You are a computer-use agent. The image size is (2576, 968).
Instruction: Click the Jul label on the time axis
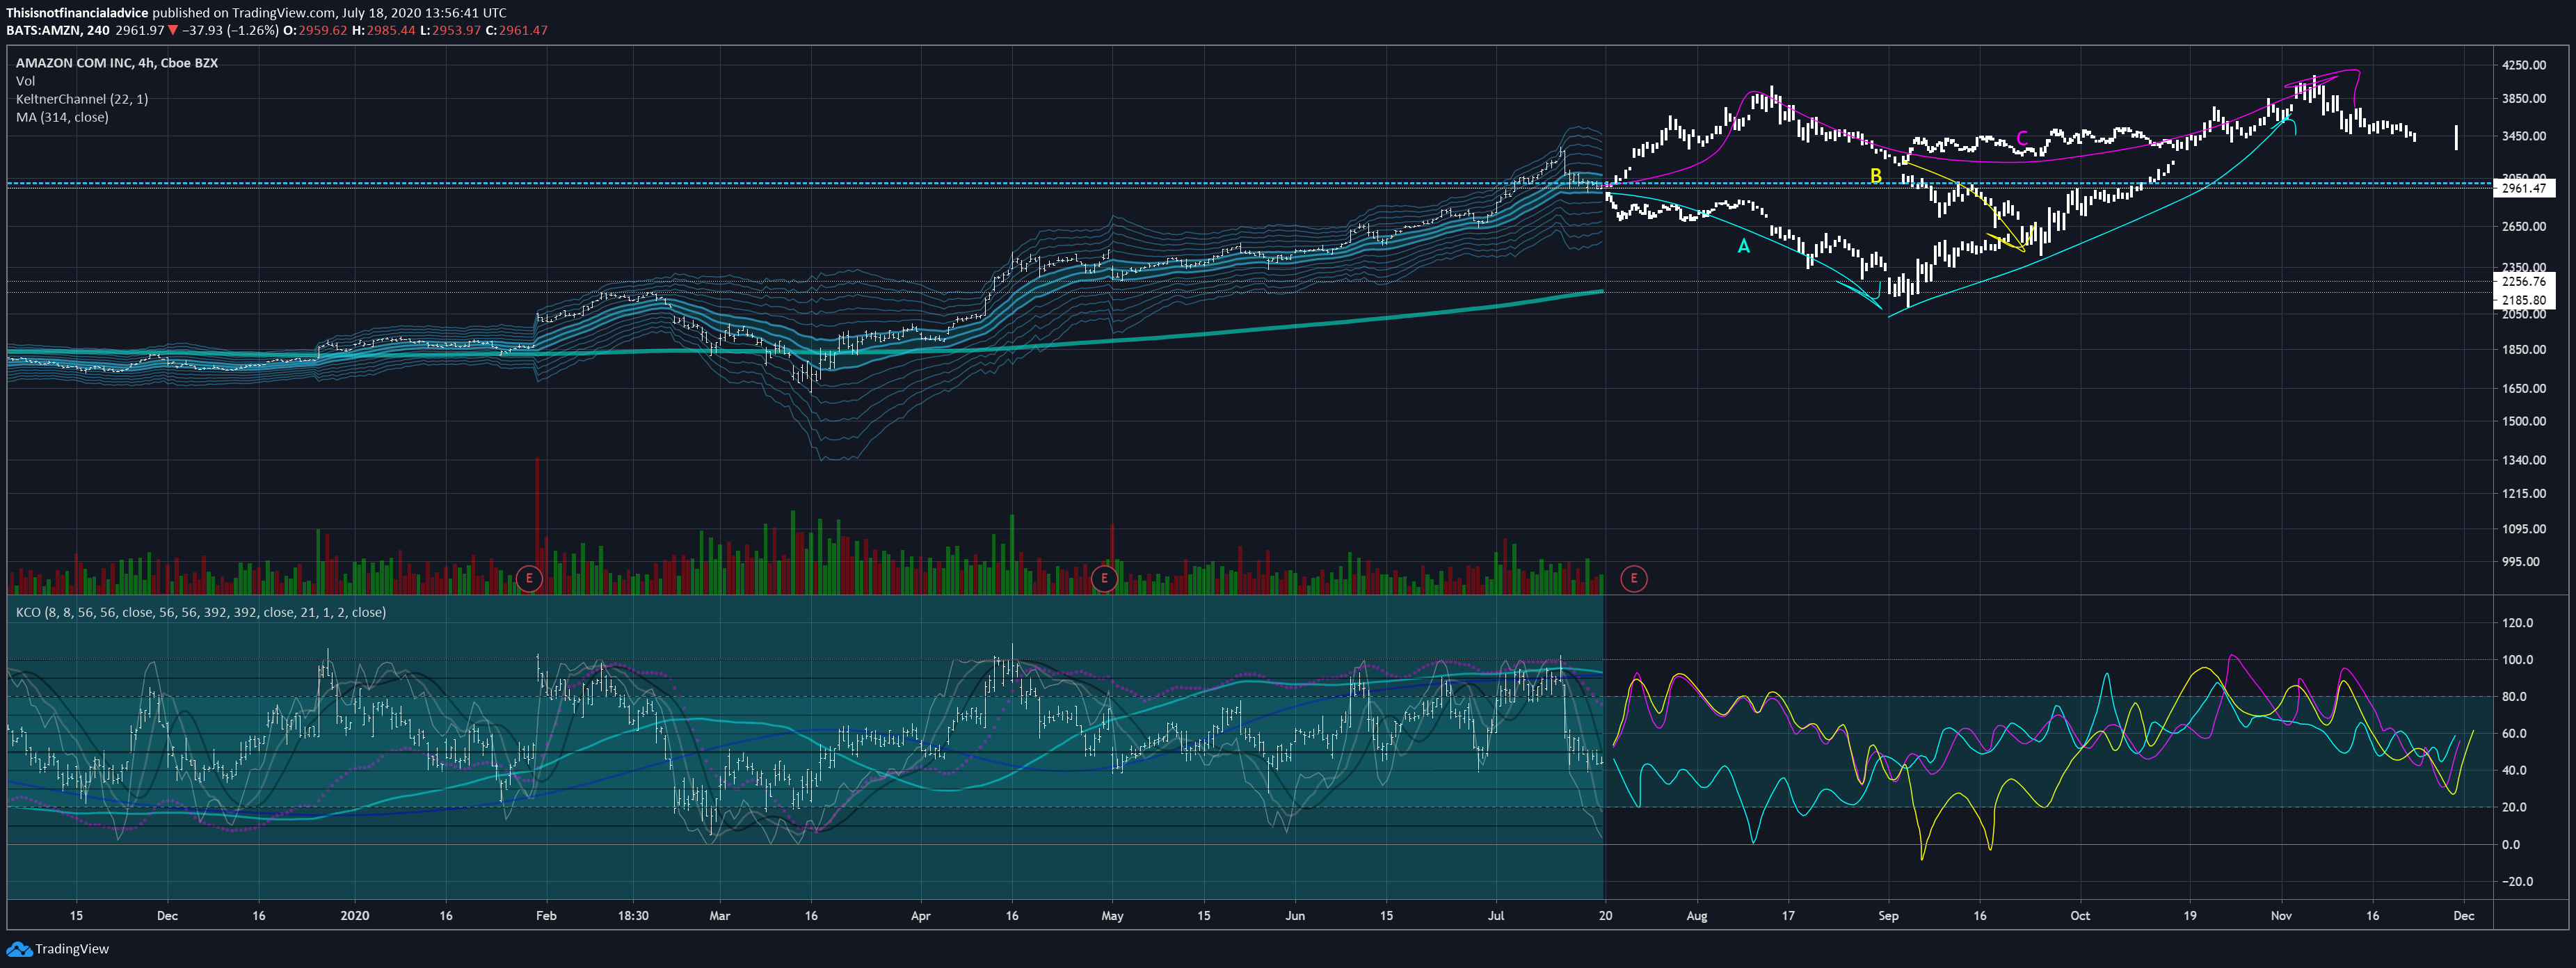(1496, 916)
